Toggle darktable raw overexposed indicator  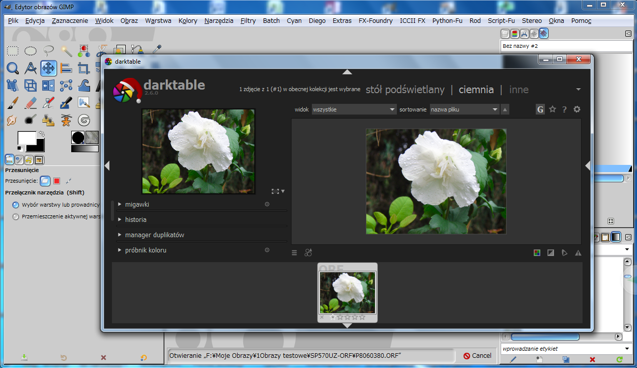(x=551, y=252)
